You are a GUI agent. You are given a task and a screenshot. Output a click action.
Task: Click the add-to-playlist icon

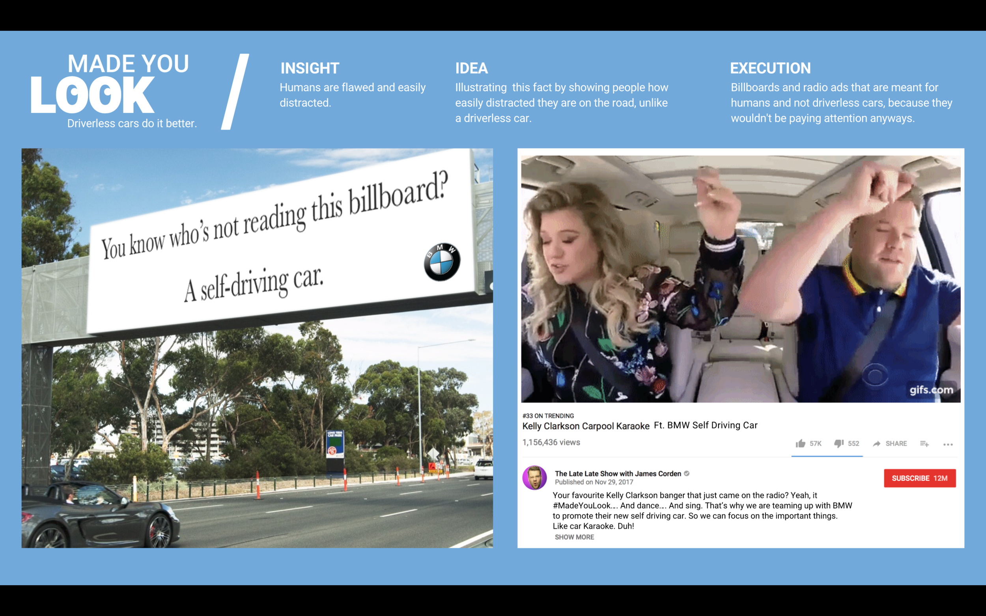click(x=924, y=444)
